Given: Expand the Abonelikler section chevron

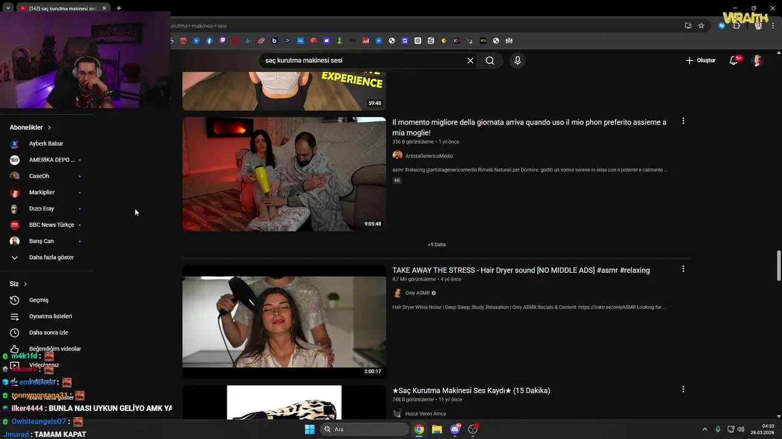Looking at the screenshot, I should click(49, 127).
